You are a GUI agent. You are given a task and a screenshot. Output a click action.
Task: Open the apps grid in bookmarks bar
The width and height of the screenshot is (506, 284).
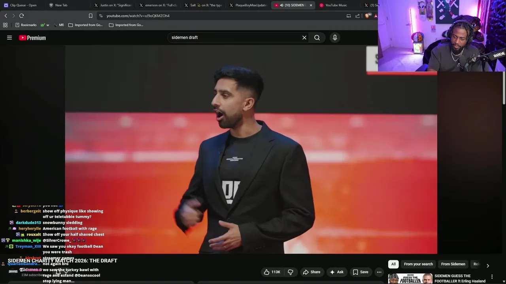tap(5, 25)
